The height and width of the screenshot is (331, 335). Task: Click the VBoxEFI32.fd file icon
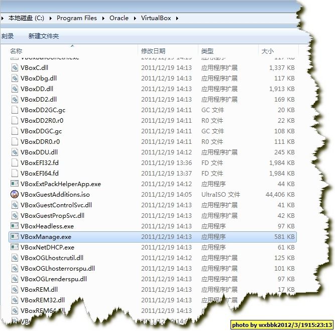tap(15, 162)
